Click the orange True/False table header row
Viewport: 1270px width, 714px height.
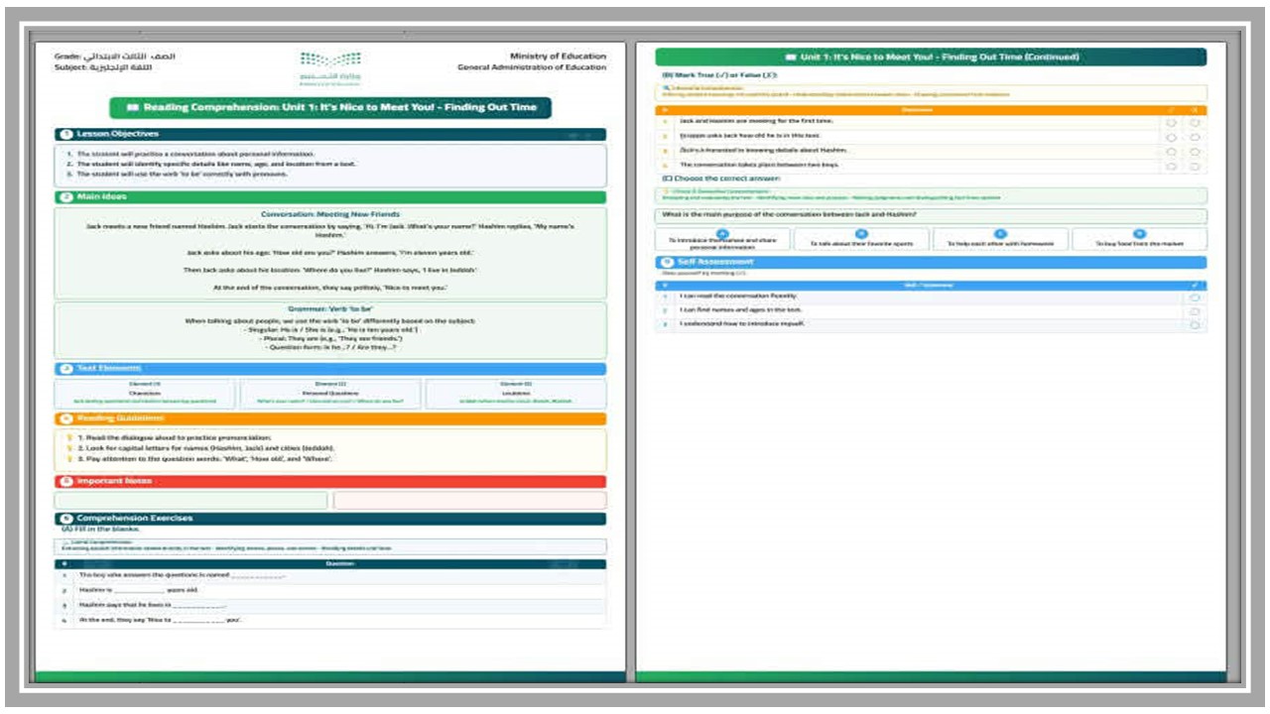(932, 109)
